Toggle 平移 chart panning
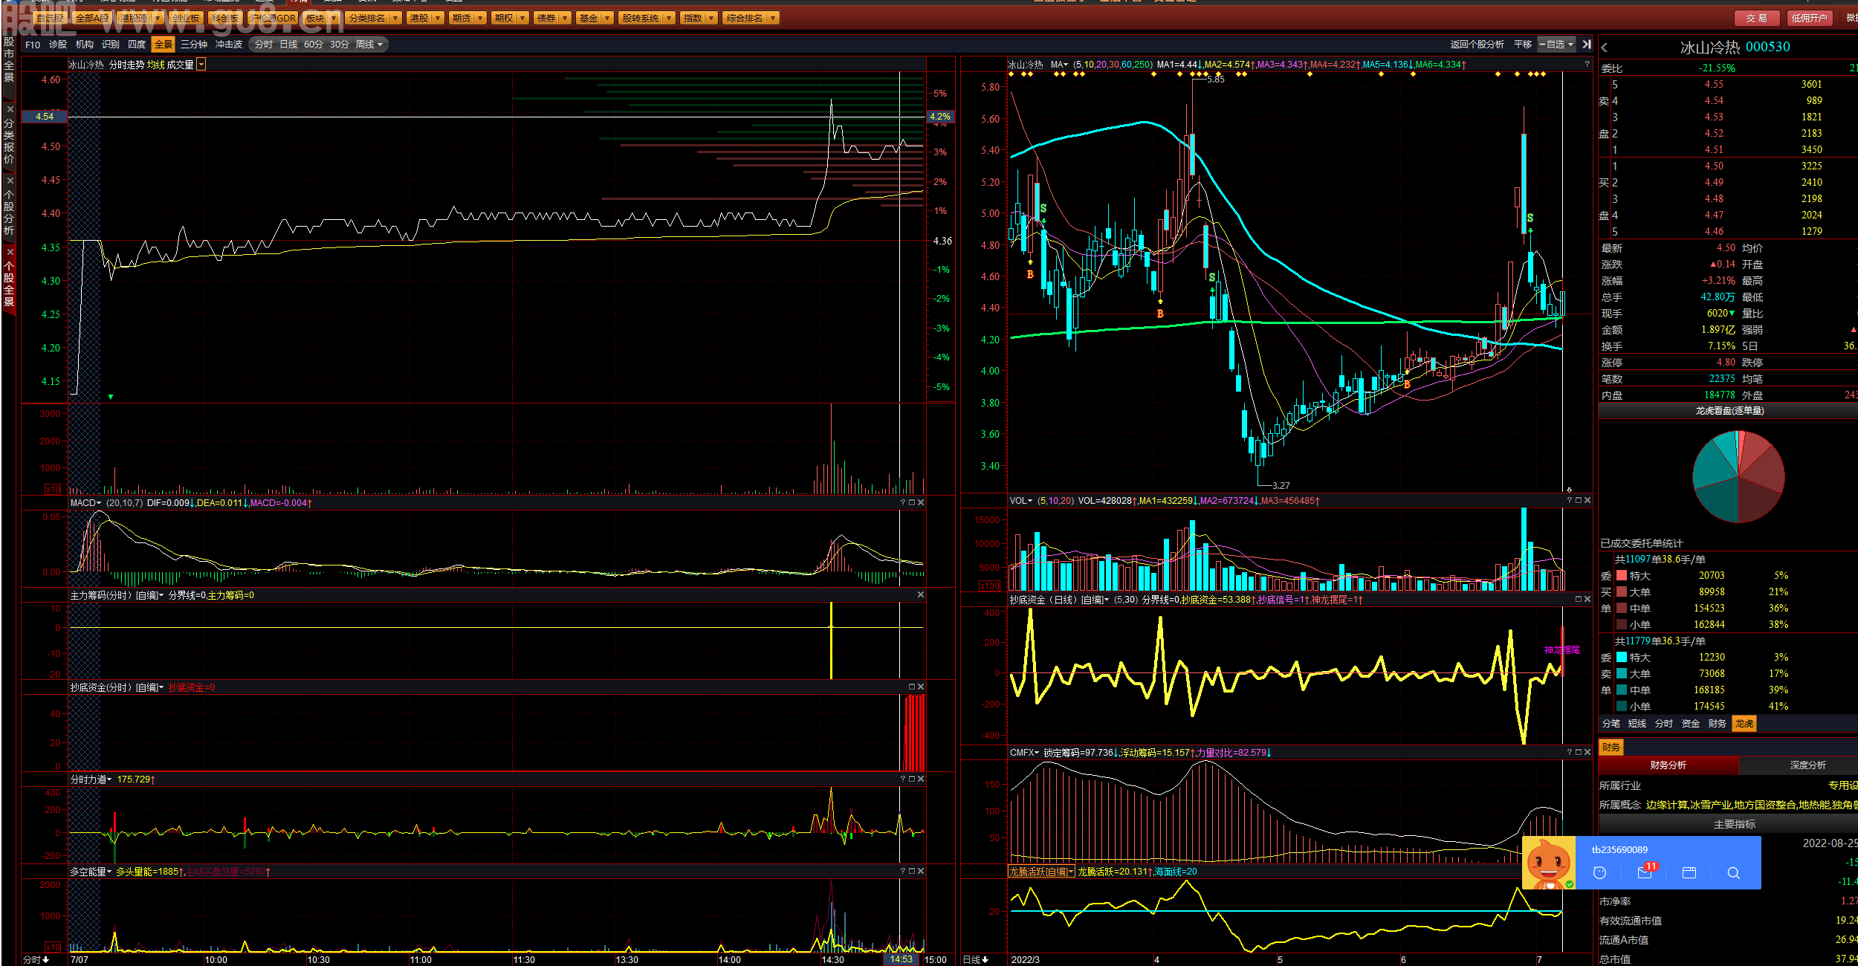Screen dimensions: 1858x966 [1523, 45]
